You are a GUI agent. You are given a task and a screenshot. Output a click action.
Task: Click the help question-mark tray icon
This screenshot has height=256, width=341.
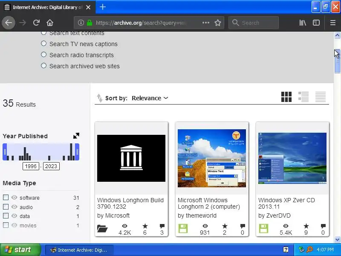coord(286,250)
